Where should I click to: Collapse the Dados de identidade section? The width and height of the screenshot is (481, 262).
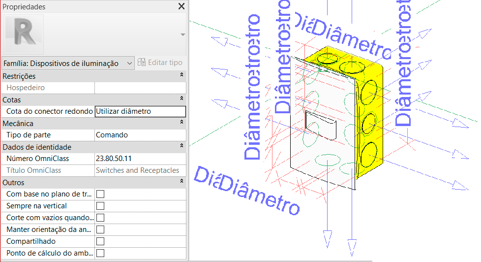tap(181, 146)
